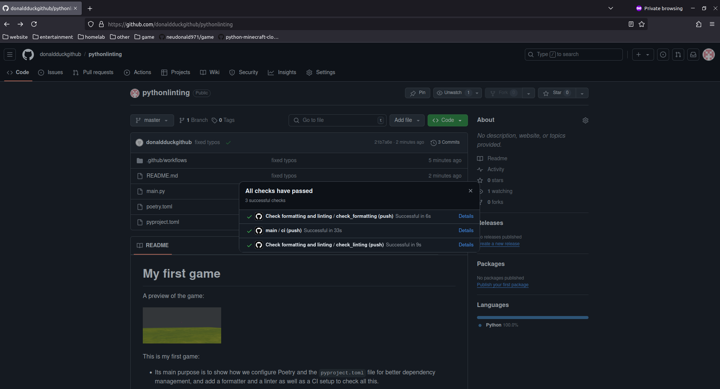Open the 1 Branch link
720x389 pixels.
(194, 120)
